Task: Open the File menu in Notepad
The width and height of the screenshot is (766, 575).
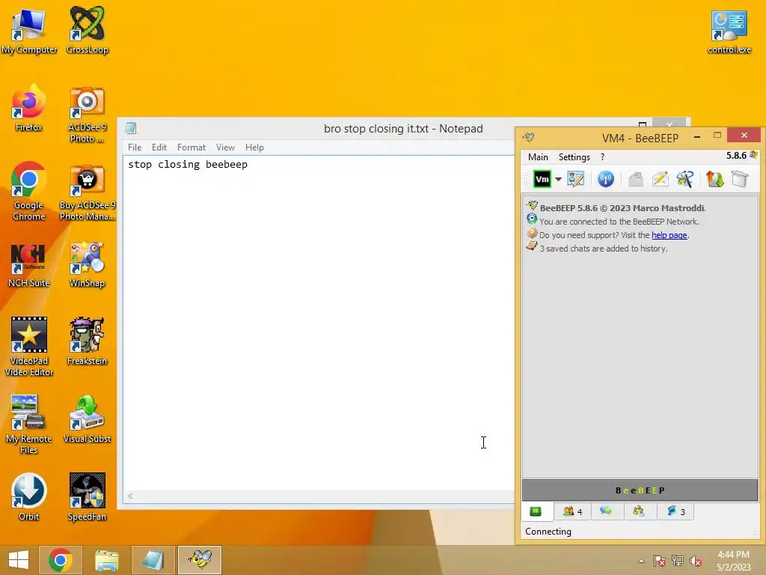Action: click(x=135, y=147)
